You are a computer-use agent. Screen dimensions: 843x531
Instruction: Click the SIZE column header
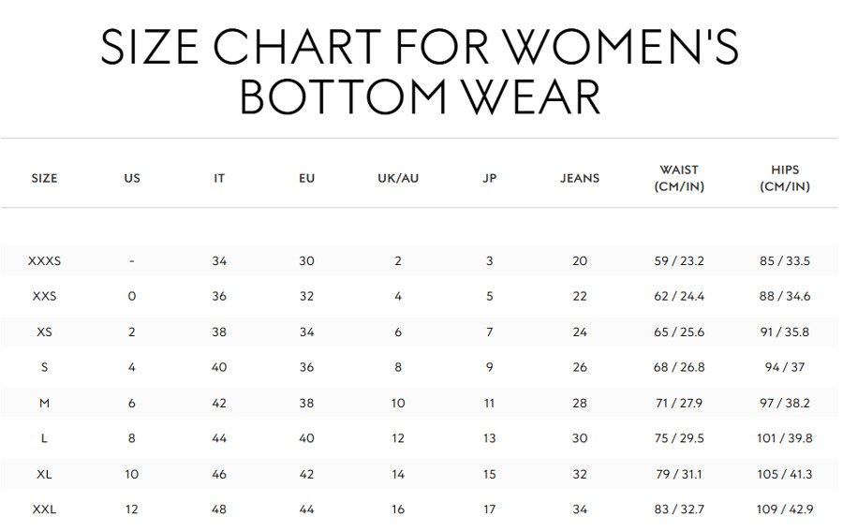tap(44, 179)
